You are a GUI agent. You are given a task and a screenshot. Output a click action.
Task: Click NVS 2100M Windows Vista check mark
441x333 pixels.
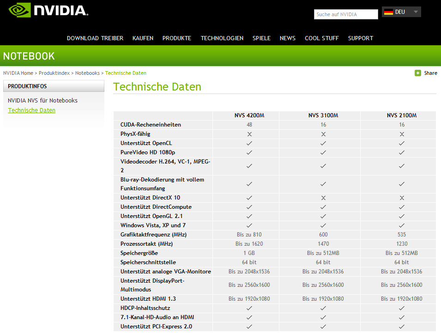point(402,225)
